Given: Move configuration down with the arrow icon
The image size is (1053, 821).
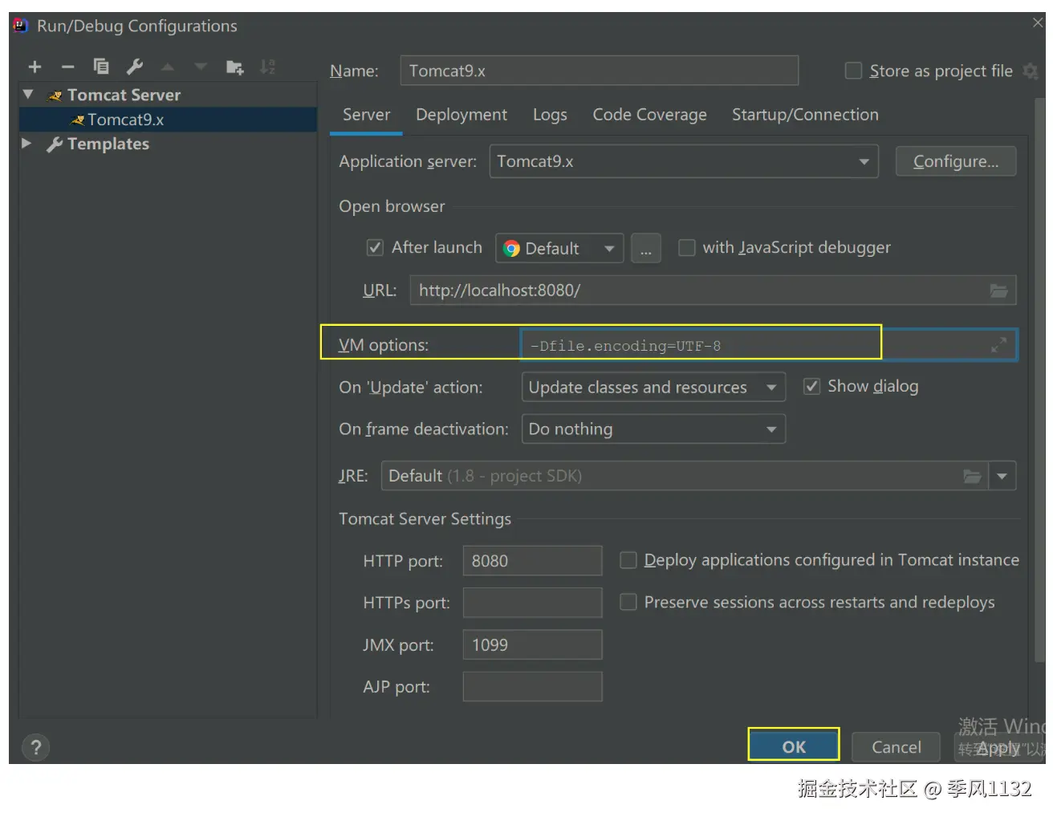Looking at the screenshot, I should pos(201,67).
